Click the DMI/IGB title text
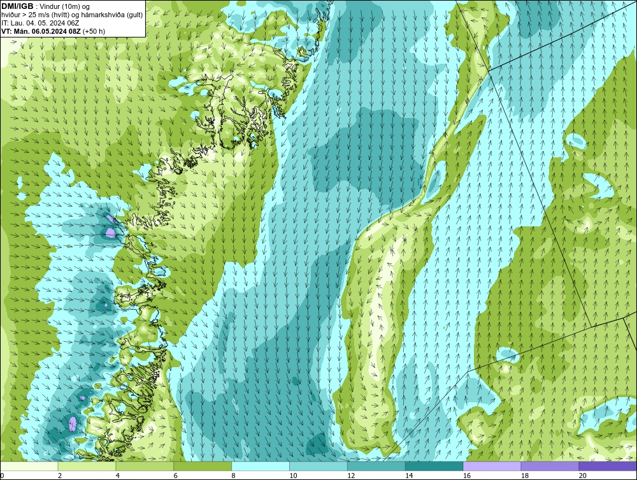 pos(17,6)
